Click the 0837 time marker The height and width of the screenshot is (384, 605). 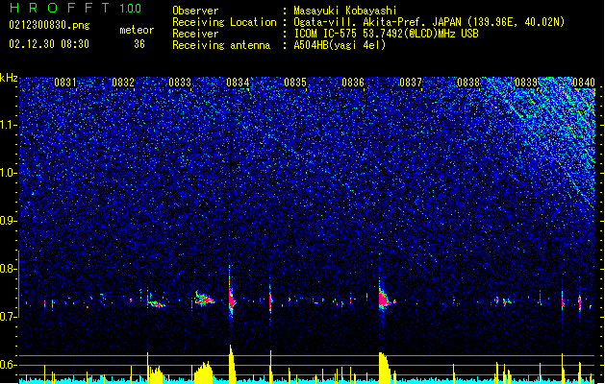coord(411,83)
